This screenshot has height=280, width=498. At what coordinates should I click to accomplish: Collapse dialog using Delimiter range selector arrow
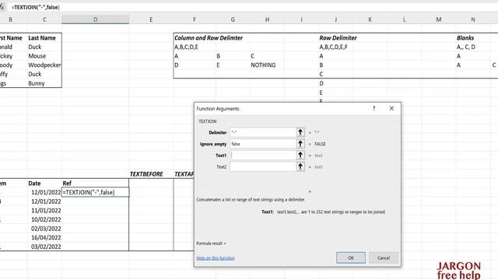pos(300,132)
